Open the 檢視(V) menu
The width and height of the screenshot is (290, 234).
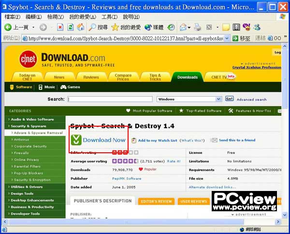(56, 17)
